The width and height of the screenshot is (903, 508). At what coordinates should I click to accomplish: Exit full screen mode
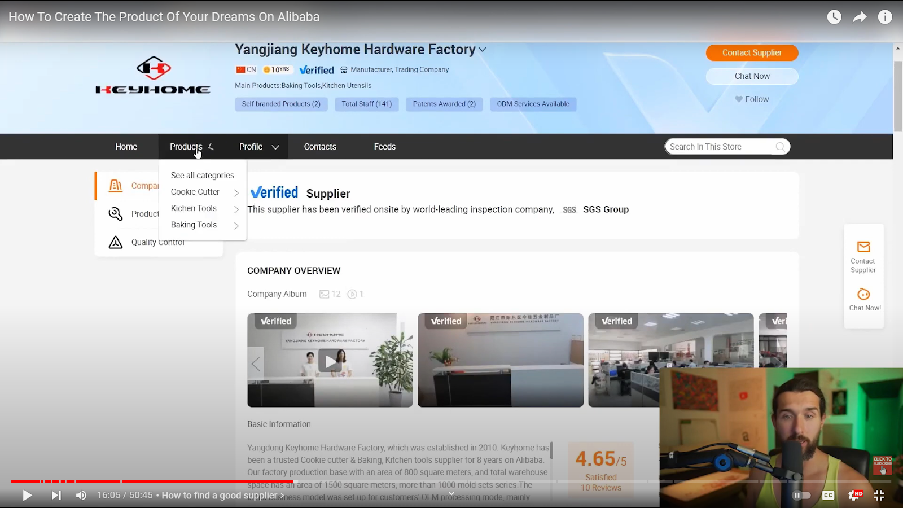point(879,495)
